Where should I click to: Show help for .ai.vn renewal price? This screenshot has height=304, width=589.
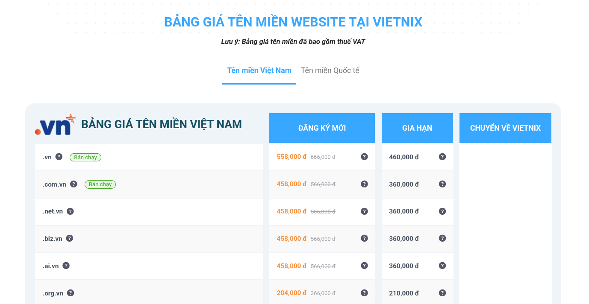pyautogui.click(x=442, y=266)
